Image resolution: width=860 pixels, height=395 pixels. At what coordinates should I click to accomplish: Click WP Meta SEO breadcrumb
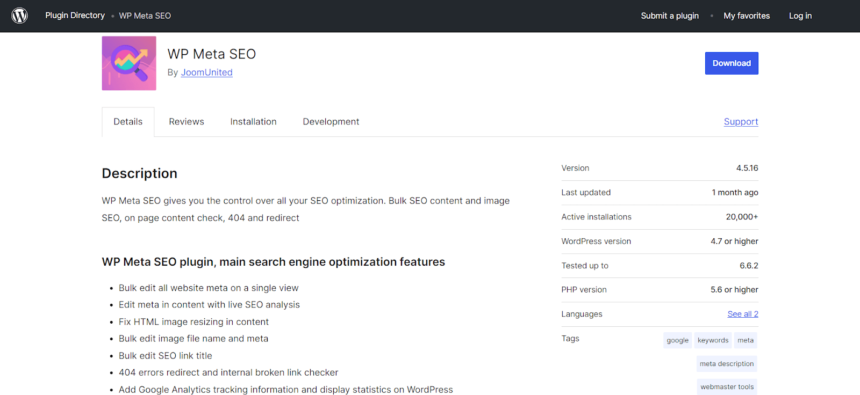coord(145,16)
